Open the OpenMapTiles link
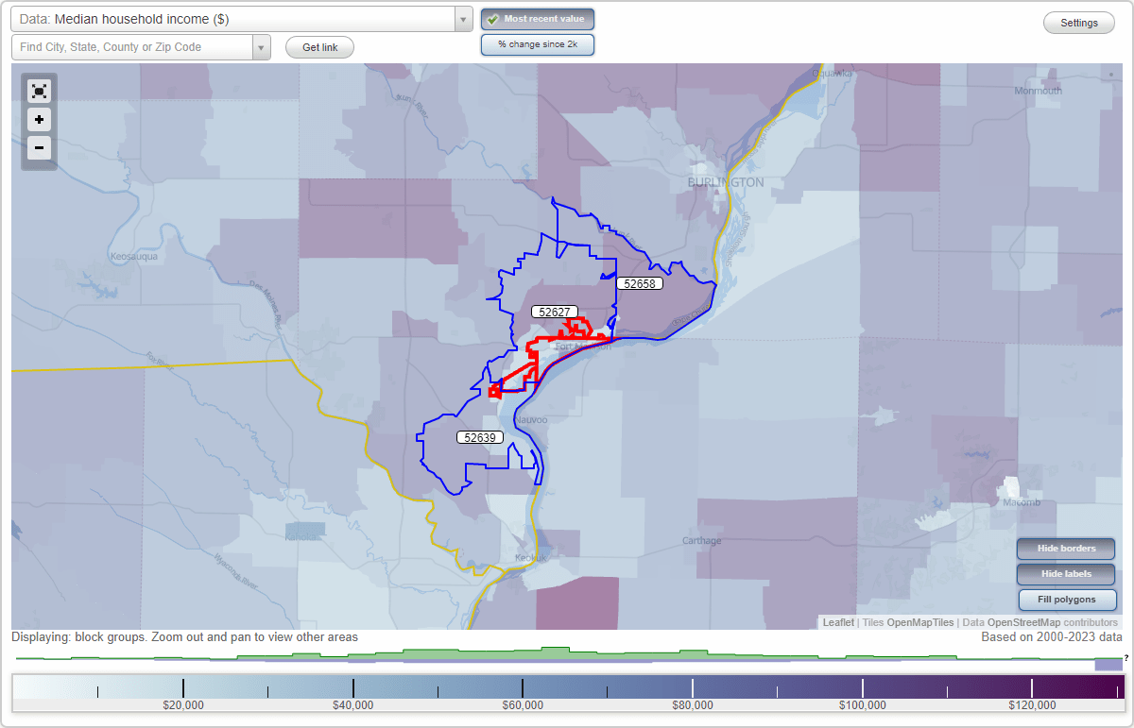Viewport: 1134px width, 728px height. (x=919, y=622)
